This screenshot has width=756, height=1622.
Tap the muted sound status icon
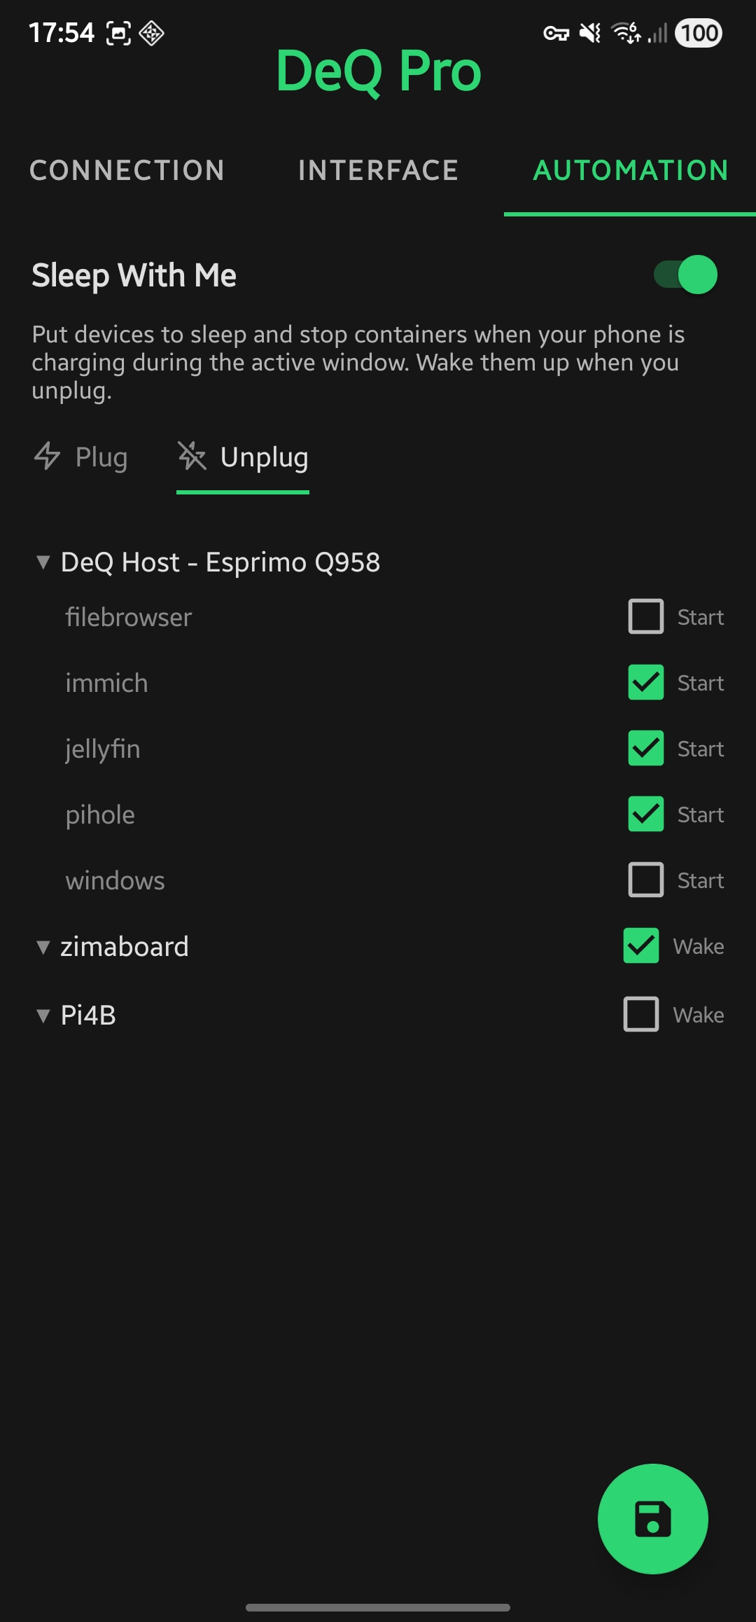[x=591, y=33]
